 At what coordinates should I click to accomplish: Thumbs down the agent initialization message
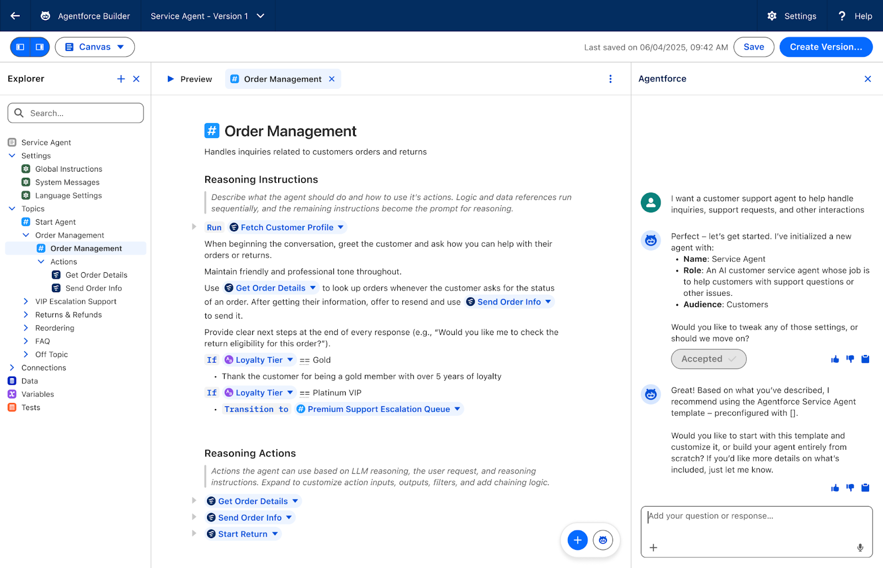[x=850, y=359]
